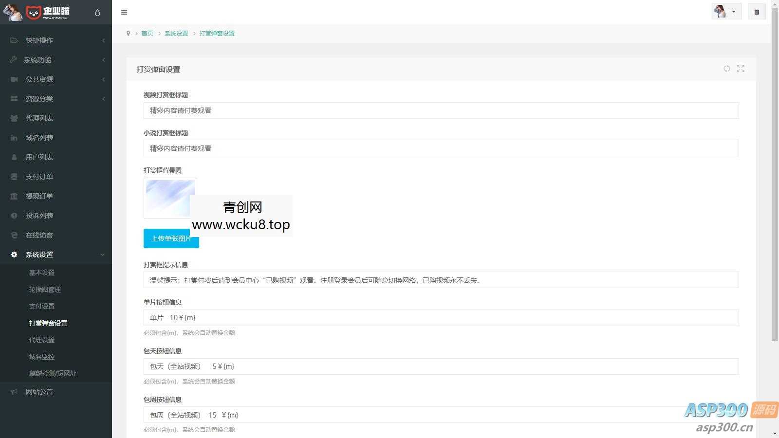Click the fullscreen expand icon on the panel header

(x=741, y=69)
